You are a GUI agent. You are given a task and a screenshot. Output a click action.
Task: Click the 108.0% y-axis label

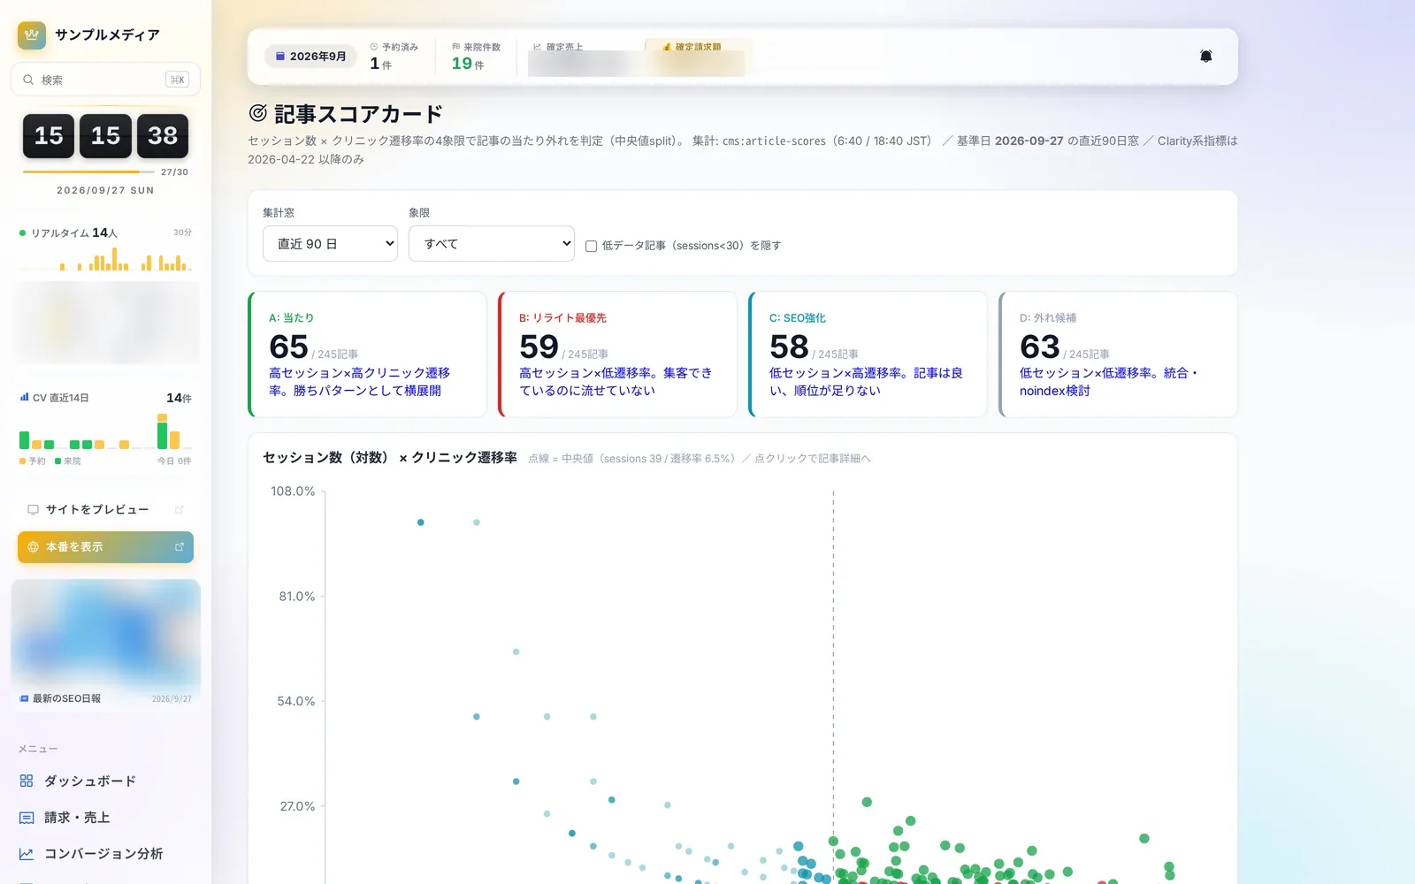(293, 492)
